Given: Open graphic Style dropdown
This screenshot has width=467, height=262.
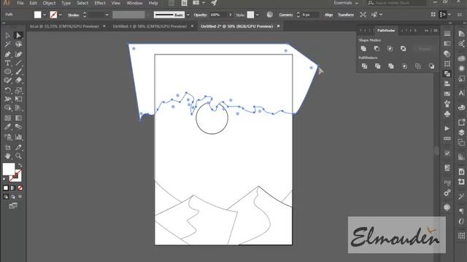Looking at the screenshot, I should (x=258, y=15).
